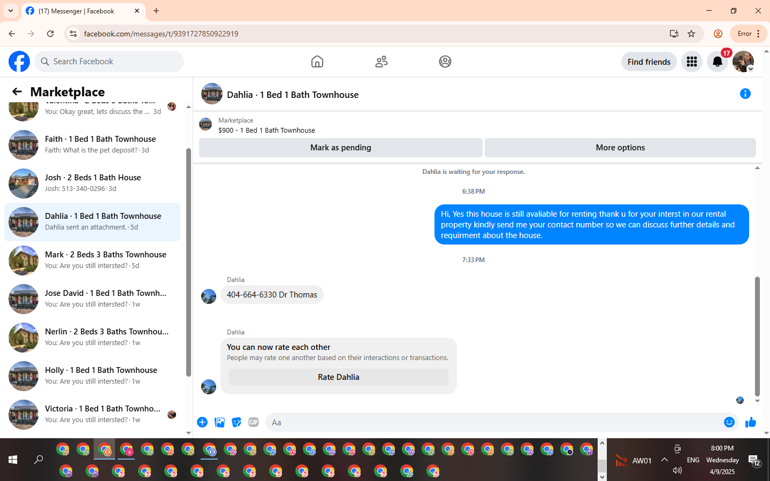Open Victoria 1 Bed 1 Bath Townhouse chat
770x481 pixels.
(92, 415)
